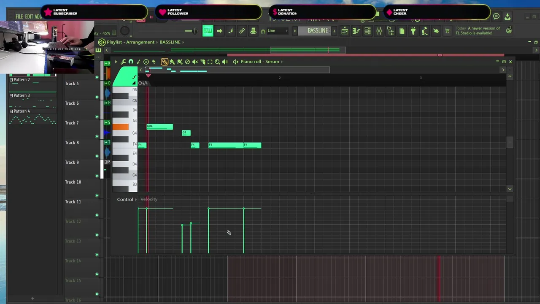Viewport: 540px width, 304px height.
Task: Select the Select tool in piano roll
Action: tap(210, 62)
